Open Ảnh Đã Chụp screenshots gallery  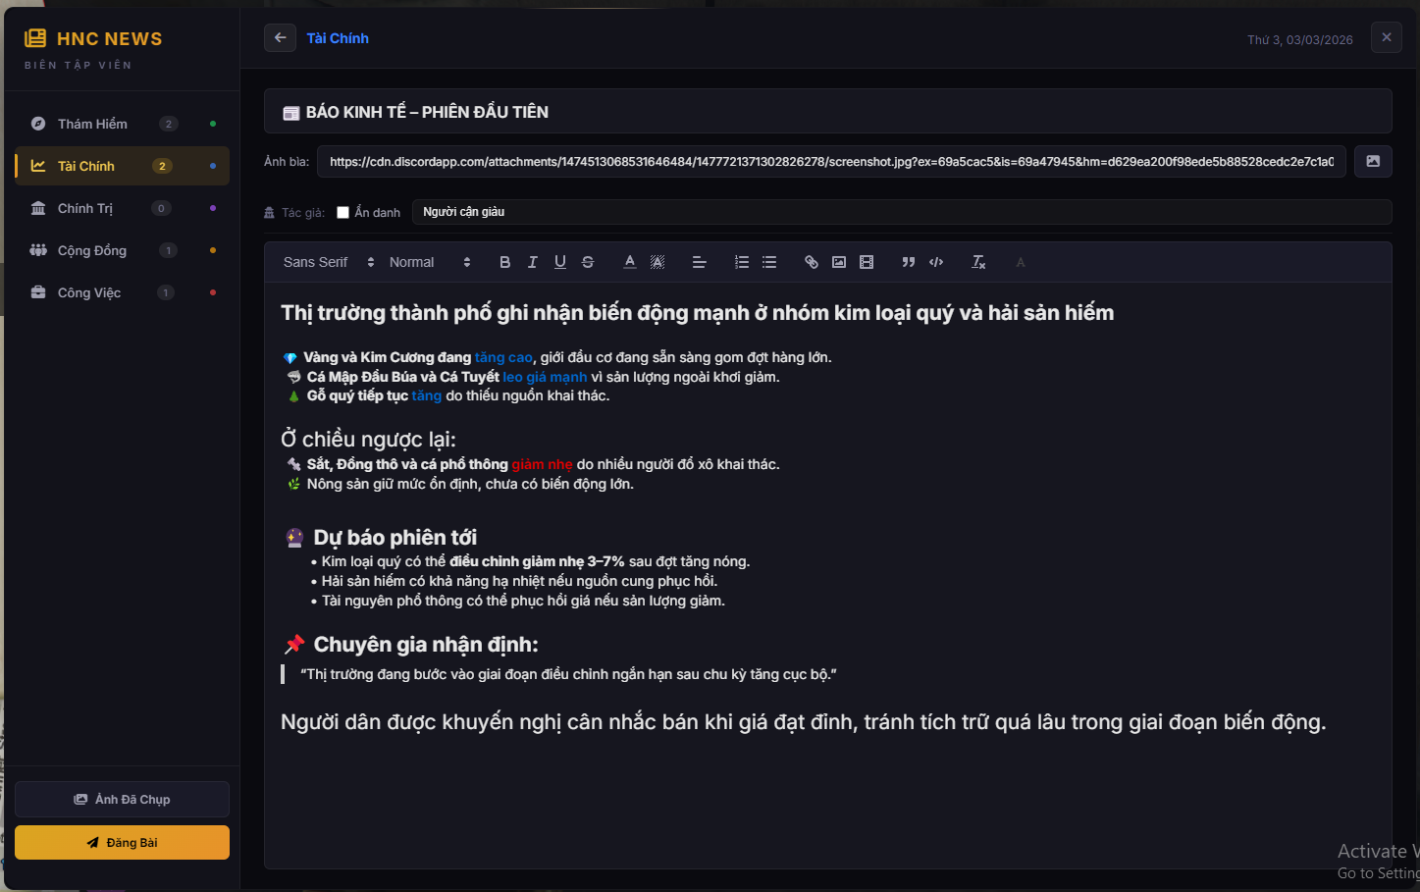[122, 800]
